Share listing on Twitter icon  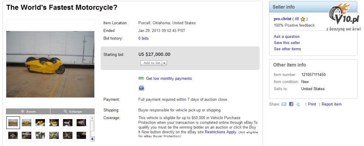(298, 104)
